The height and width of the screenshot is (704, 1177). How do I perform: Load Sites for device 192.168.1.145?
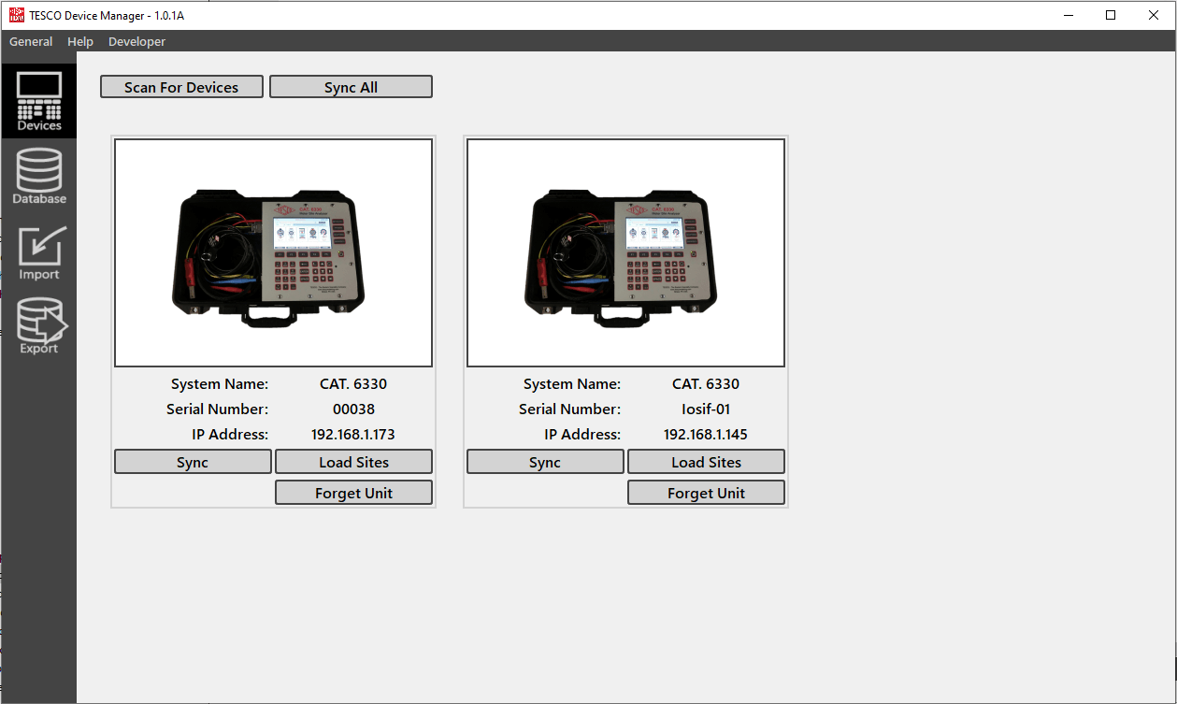point(706,462)
